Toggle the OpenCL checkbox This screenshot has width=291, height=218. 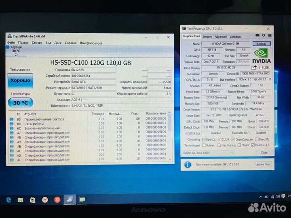204,140
